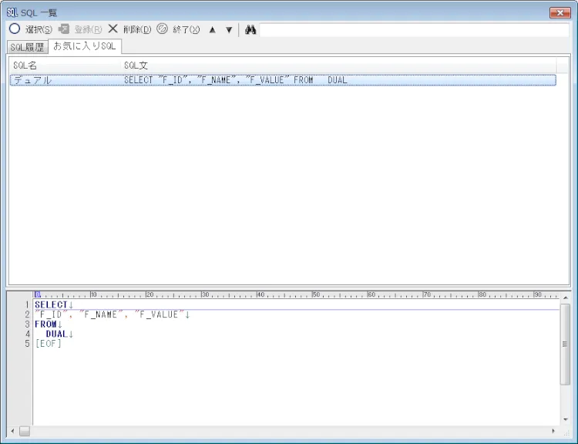Click the horizontal scrollbar right arrow

click(553, 431)
